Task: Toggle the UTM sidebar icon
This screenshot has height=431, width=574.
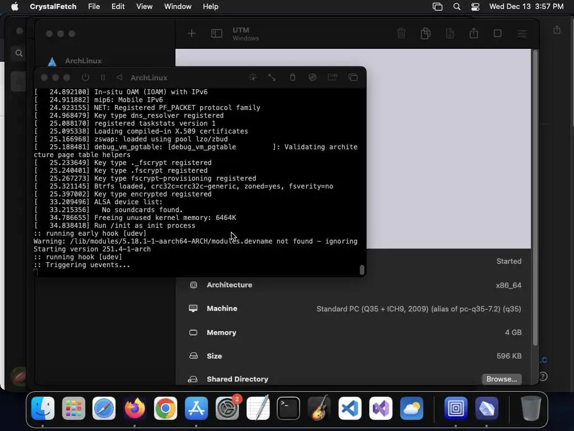Action: pyautogui.click(x=217, y=34)
